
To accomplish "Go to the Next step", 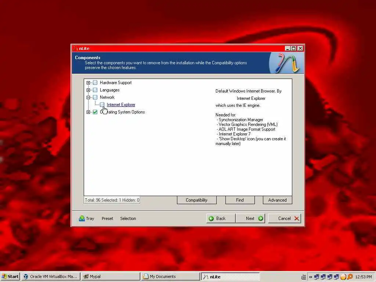I will click(250, 218).
